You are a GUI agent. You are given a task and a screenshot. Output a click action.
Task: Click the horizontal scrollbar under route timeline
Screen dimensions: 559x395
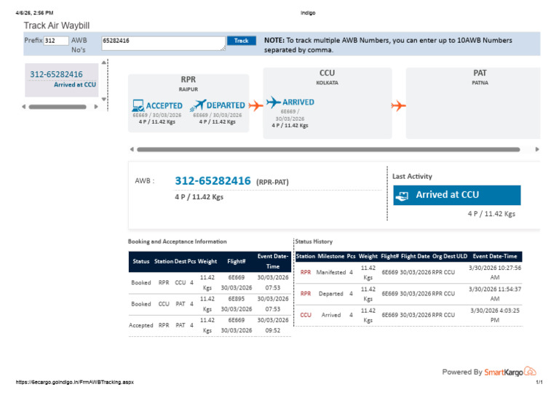tap(328, 149)
